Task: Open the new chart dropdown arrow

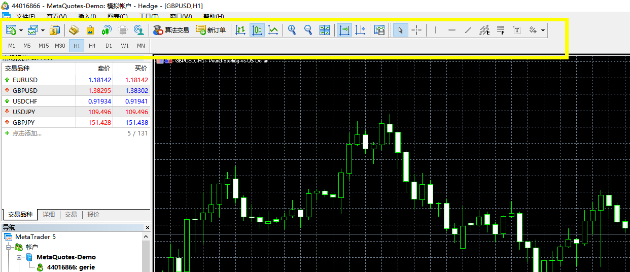Action: point(21,31)
